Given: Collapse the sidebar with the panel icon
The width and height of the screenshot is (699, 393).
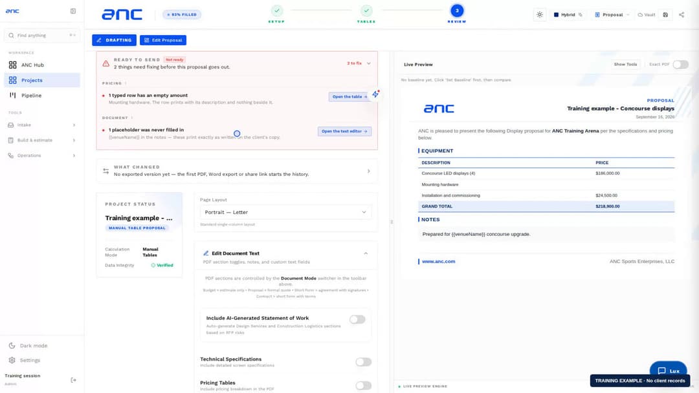Looking at the screenshot, I should [73, 11].
